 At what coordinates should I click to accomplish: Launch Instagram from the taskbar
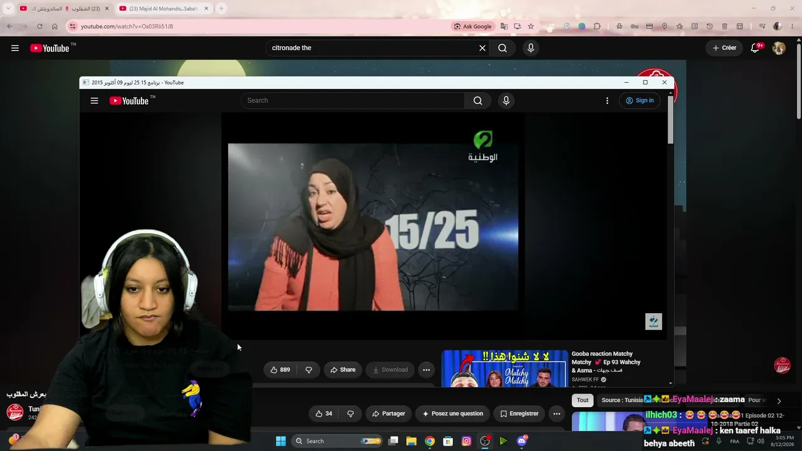point(466,441)
